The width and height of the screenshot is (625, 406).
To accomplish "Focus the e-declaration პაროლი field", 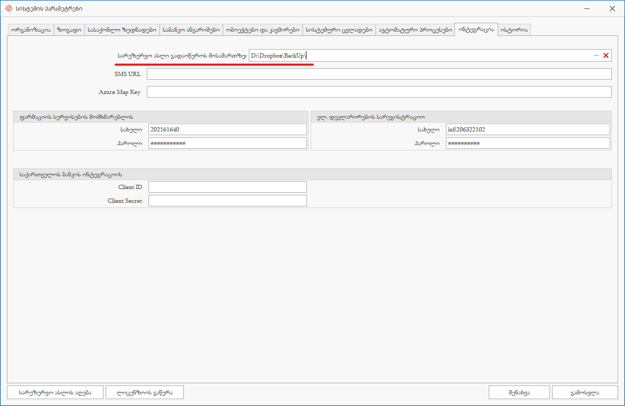I will tap(528, 143).
